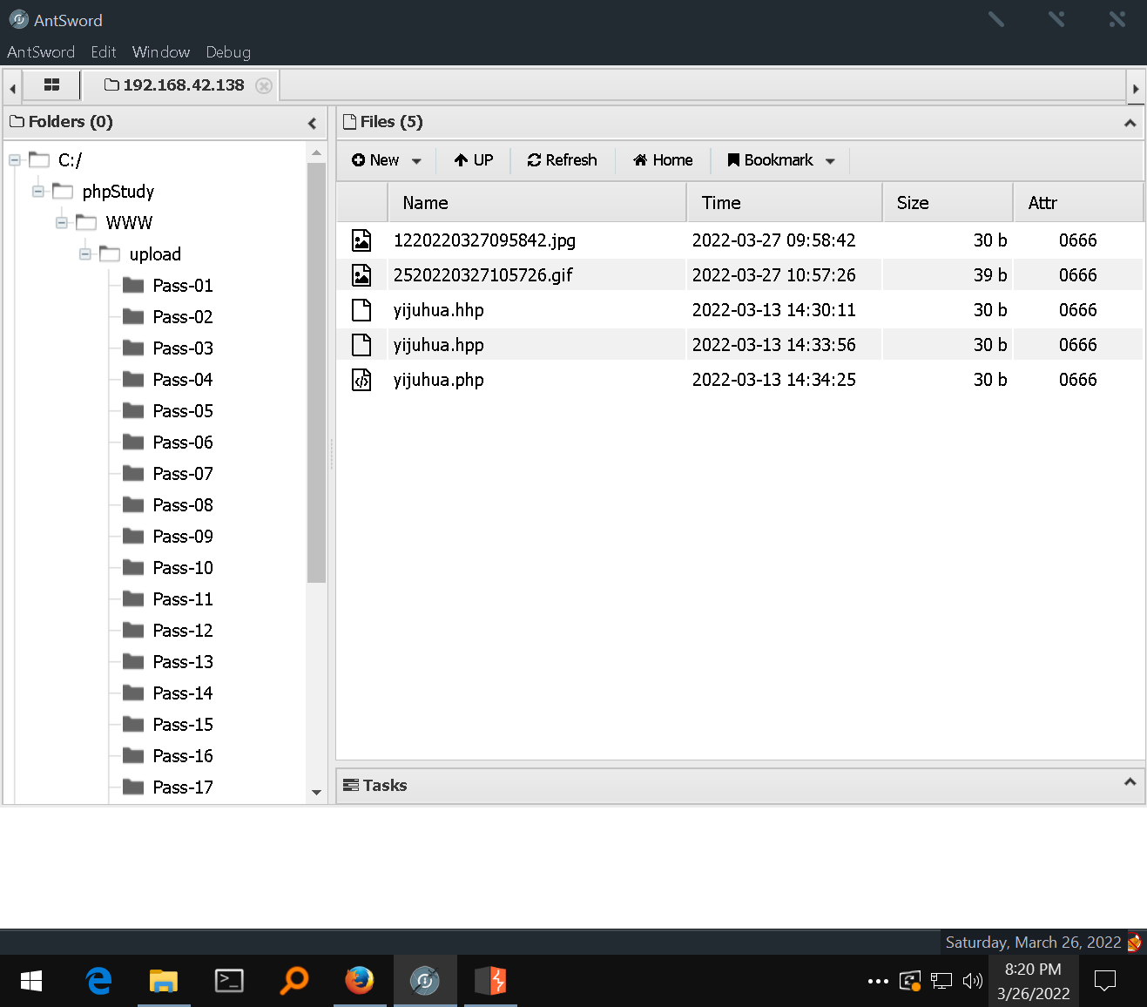Close the 192.168.42.138 tab
1147x1007 pixels.
tap(264, 85)
